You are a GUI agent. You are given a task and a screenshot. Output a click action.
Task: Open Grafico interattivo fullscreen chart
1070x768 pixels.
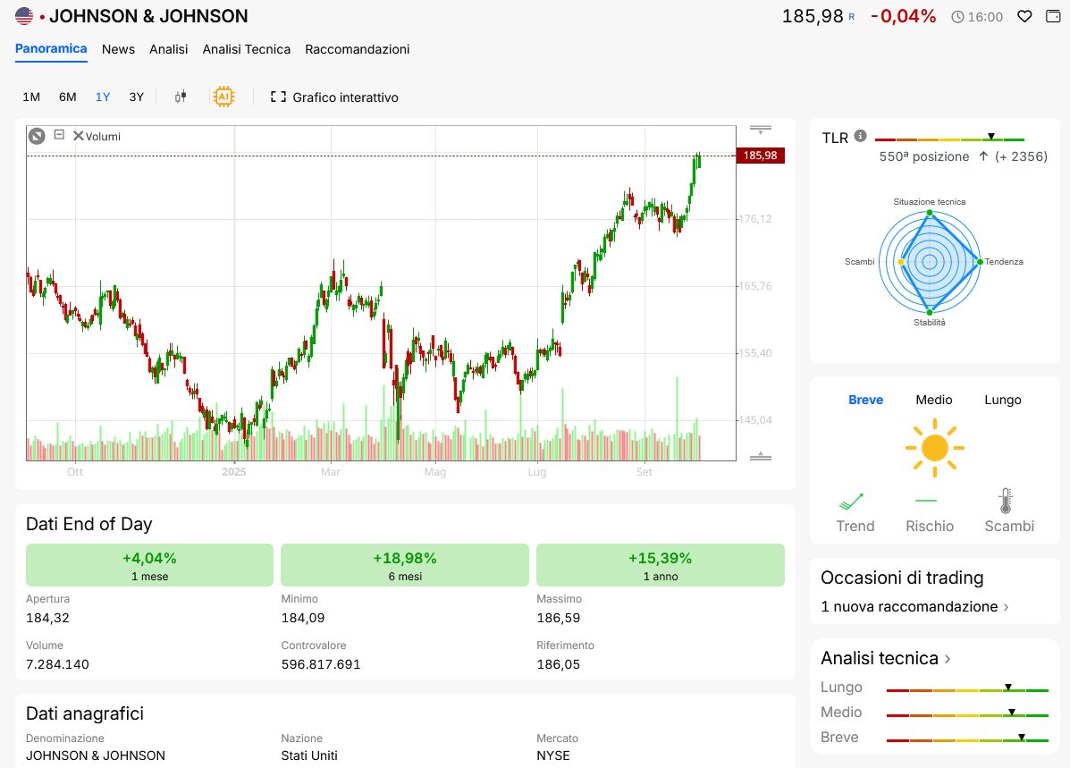334,97
